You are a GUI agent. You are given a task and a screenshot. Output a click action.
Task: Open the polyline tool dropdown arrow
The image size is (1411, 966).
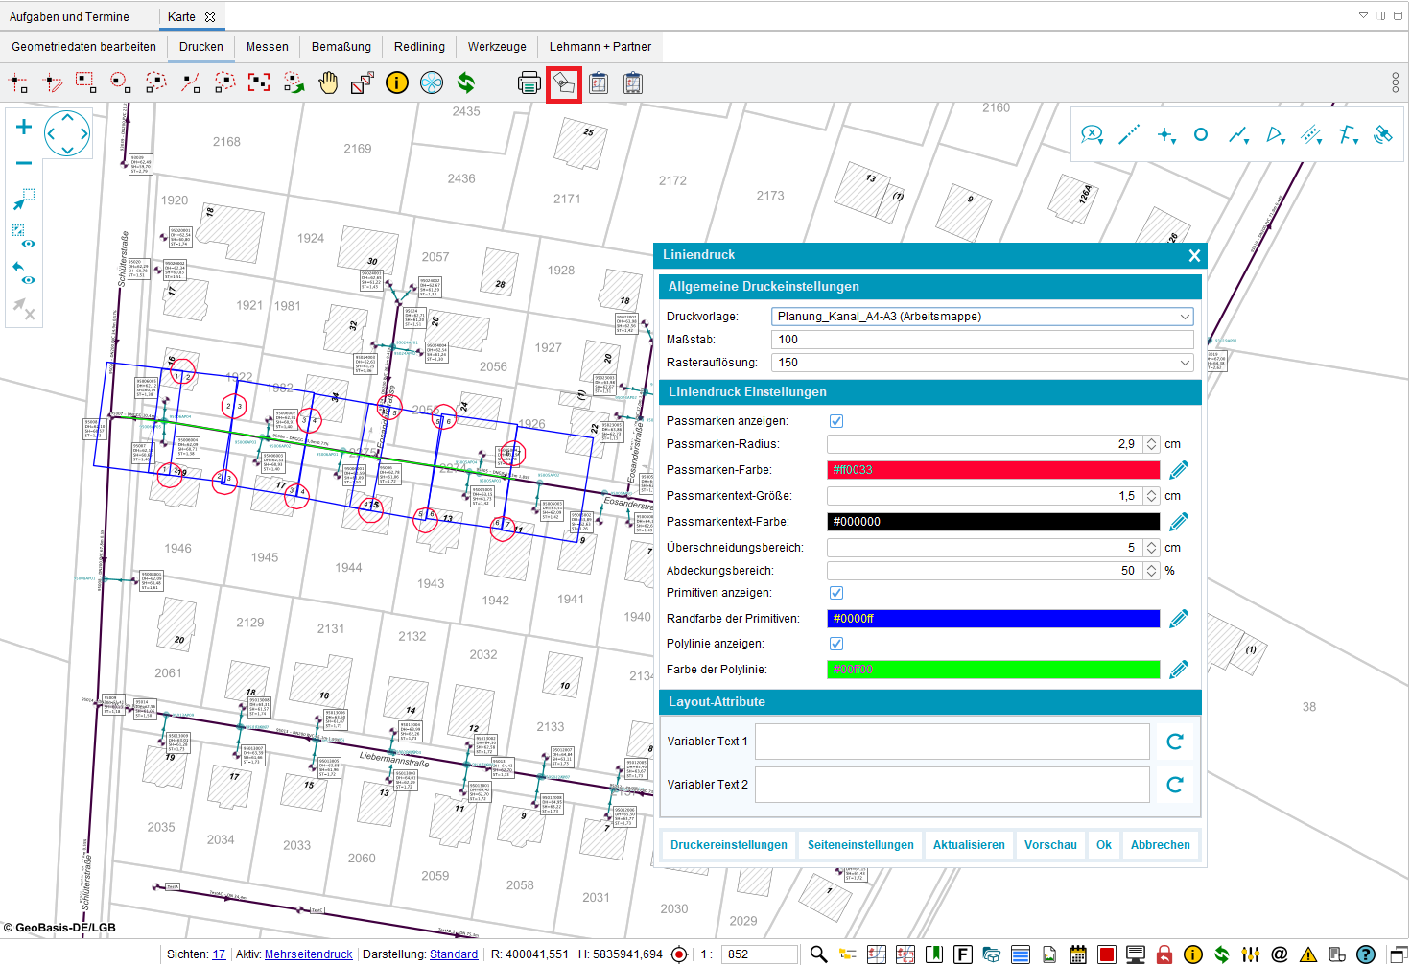[x=1246, y=140]
